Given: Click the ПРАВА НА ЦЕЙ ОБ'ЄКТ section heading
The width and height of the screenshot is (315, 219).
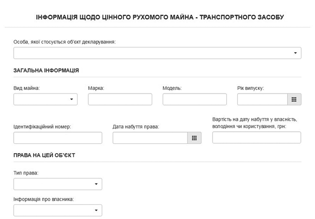Looking at the screenshot, I should 45,155.
